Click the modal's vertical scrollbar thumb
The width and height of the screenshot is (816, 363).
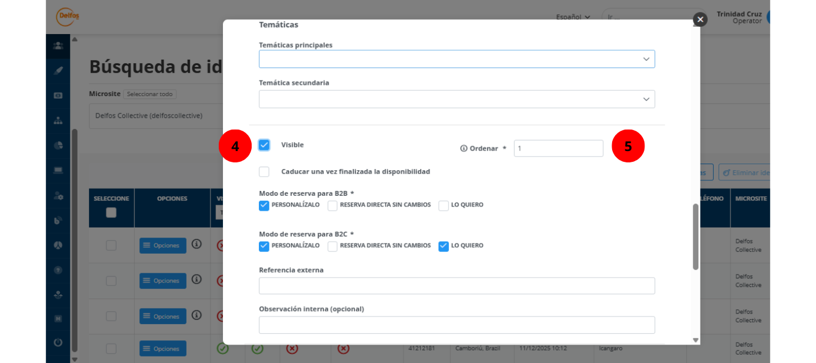(x=695, y=236)
